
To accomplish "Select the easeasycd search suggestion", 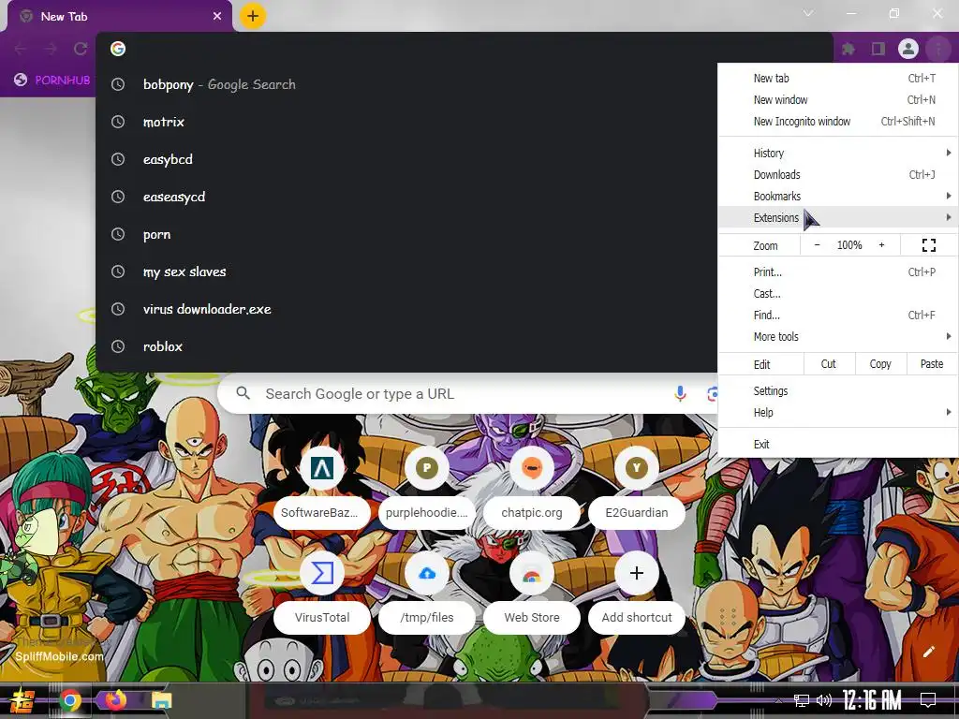I will point(406,197).
